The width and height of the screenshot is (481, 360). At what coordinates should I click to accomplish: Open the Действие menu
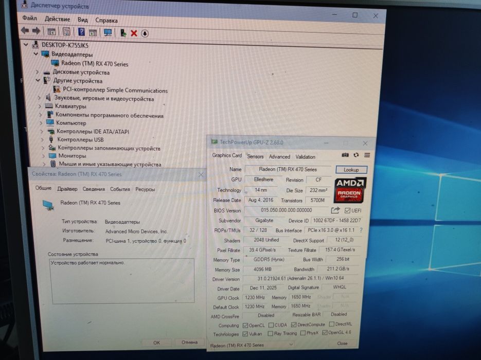(58, 19)
